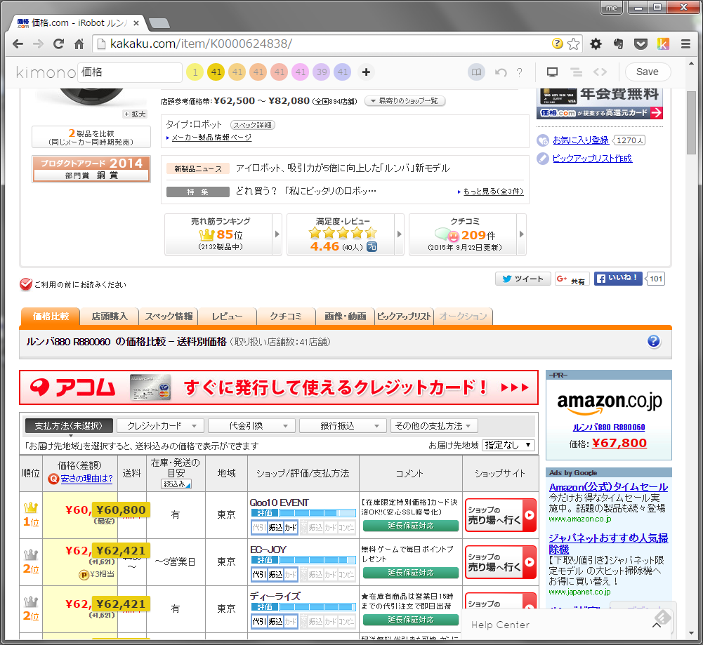Switch to the 画像・動画 tab
Screen dimensions: 703x645
[346, 317]
